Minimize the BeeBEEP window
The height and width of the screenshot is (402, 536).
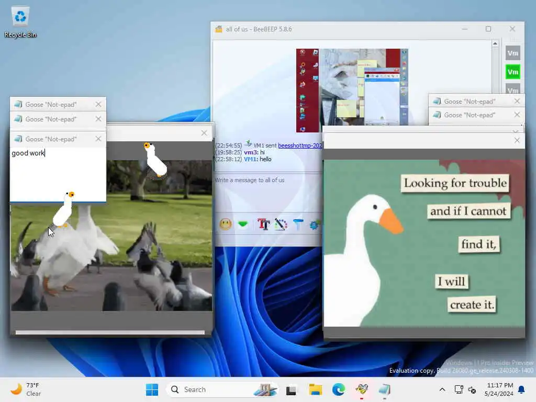(465, 29)
